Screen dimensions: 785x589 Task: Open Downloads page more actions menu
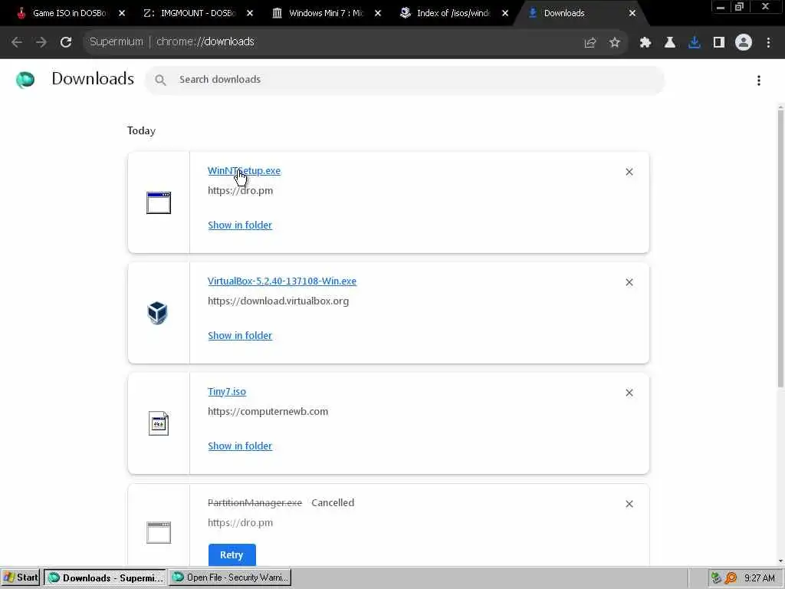pos(759,81)
